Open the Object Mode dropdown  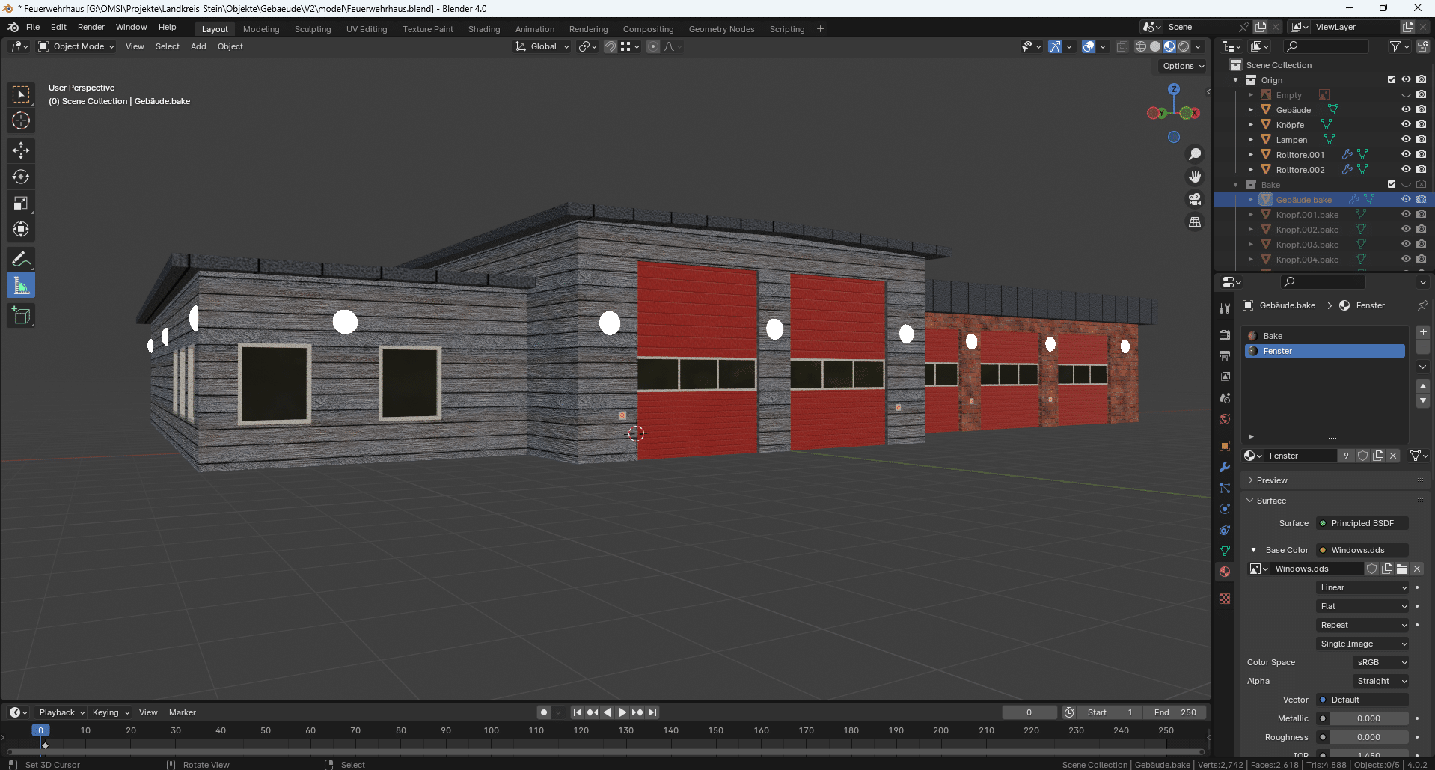(76, 46)
